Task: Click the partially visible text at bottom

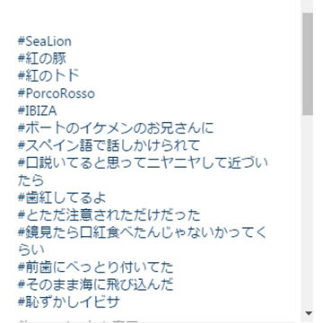Action: coord(81,320)
